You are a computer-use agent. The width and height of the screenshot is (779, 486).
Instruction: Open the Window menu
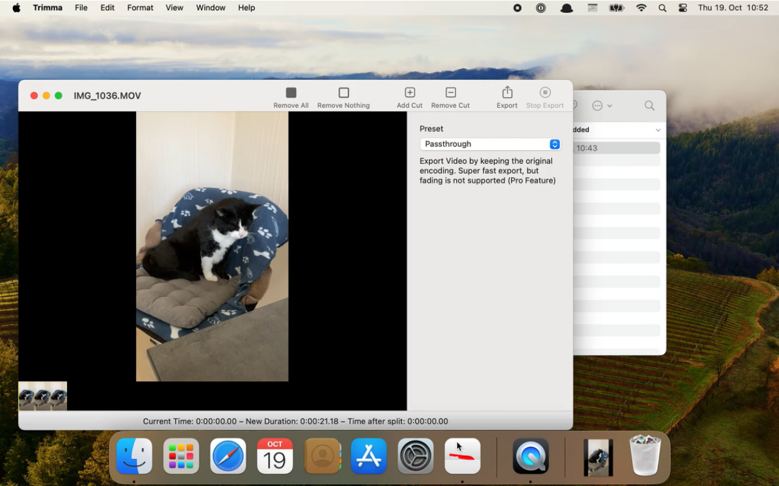[211, 8]
